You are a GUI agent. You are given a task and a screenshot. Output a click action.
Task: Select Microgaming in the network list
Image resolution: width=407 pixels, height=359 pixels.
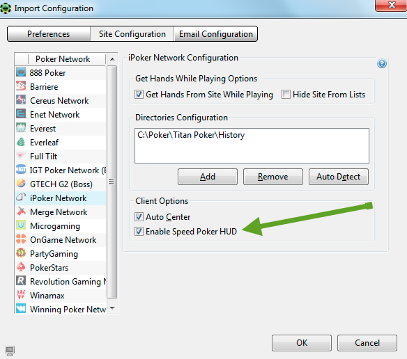pyautogui.click(x=61, y=226)
